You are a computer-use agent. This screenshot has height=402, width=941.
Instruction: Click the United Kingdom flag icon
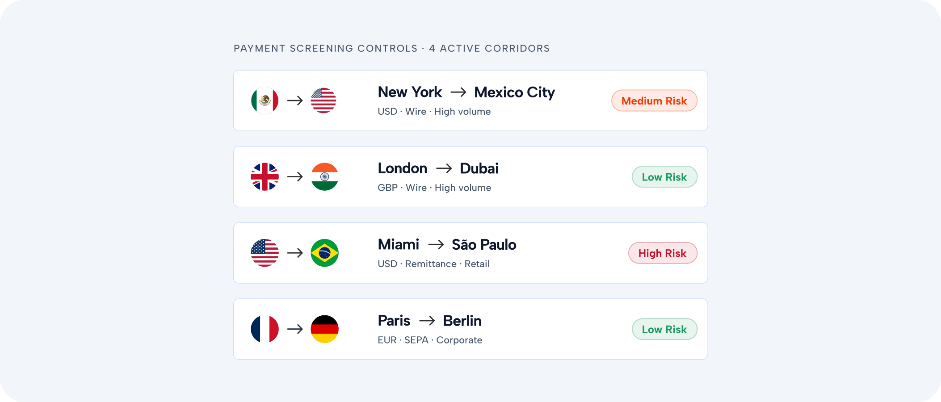265,177
